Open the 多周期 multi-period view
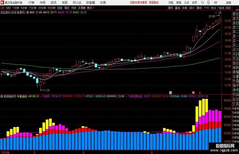Screen dimensions: 239x154 click(82, 8)
